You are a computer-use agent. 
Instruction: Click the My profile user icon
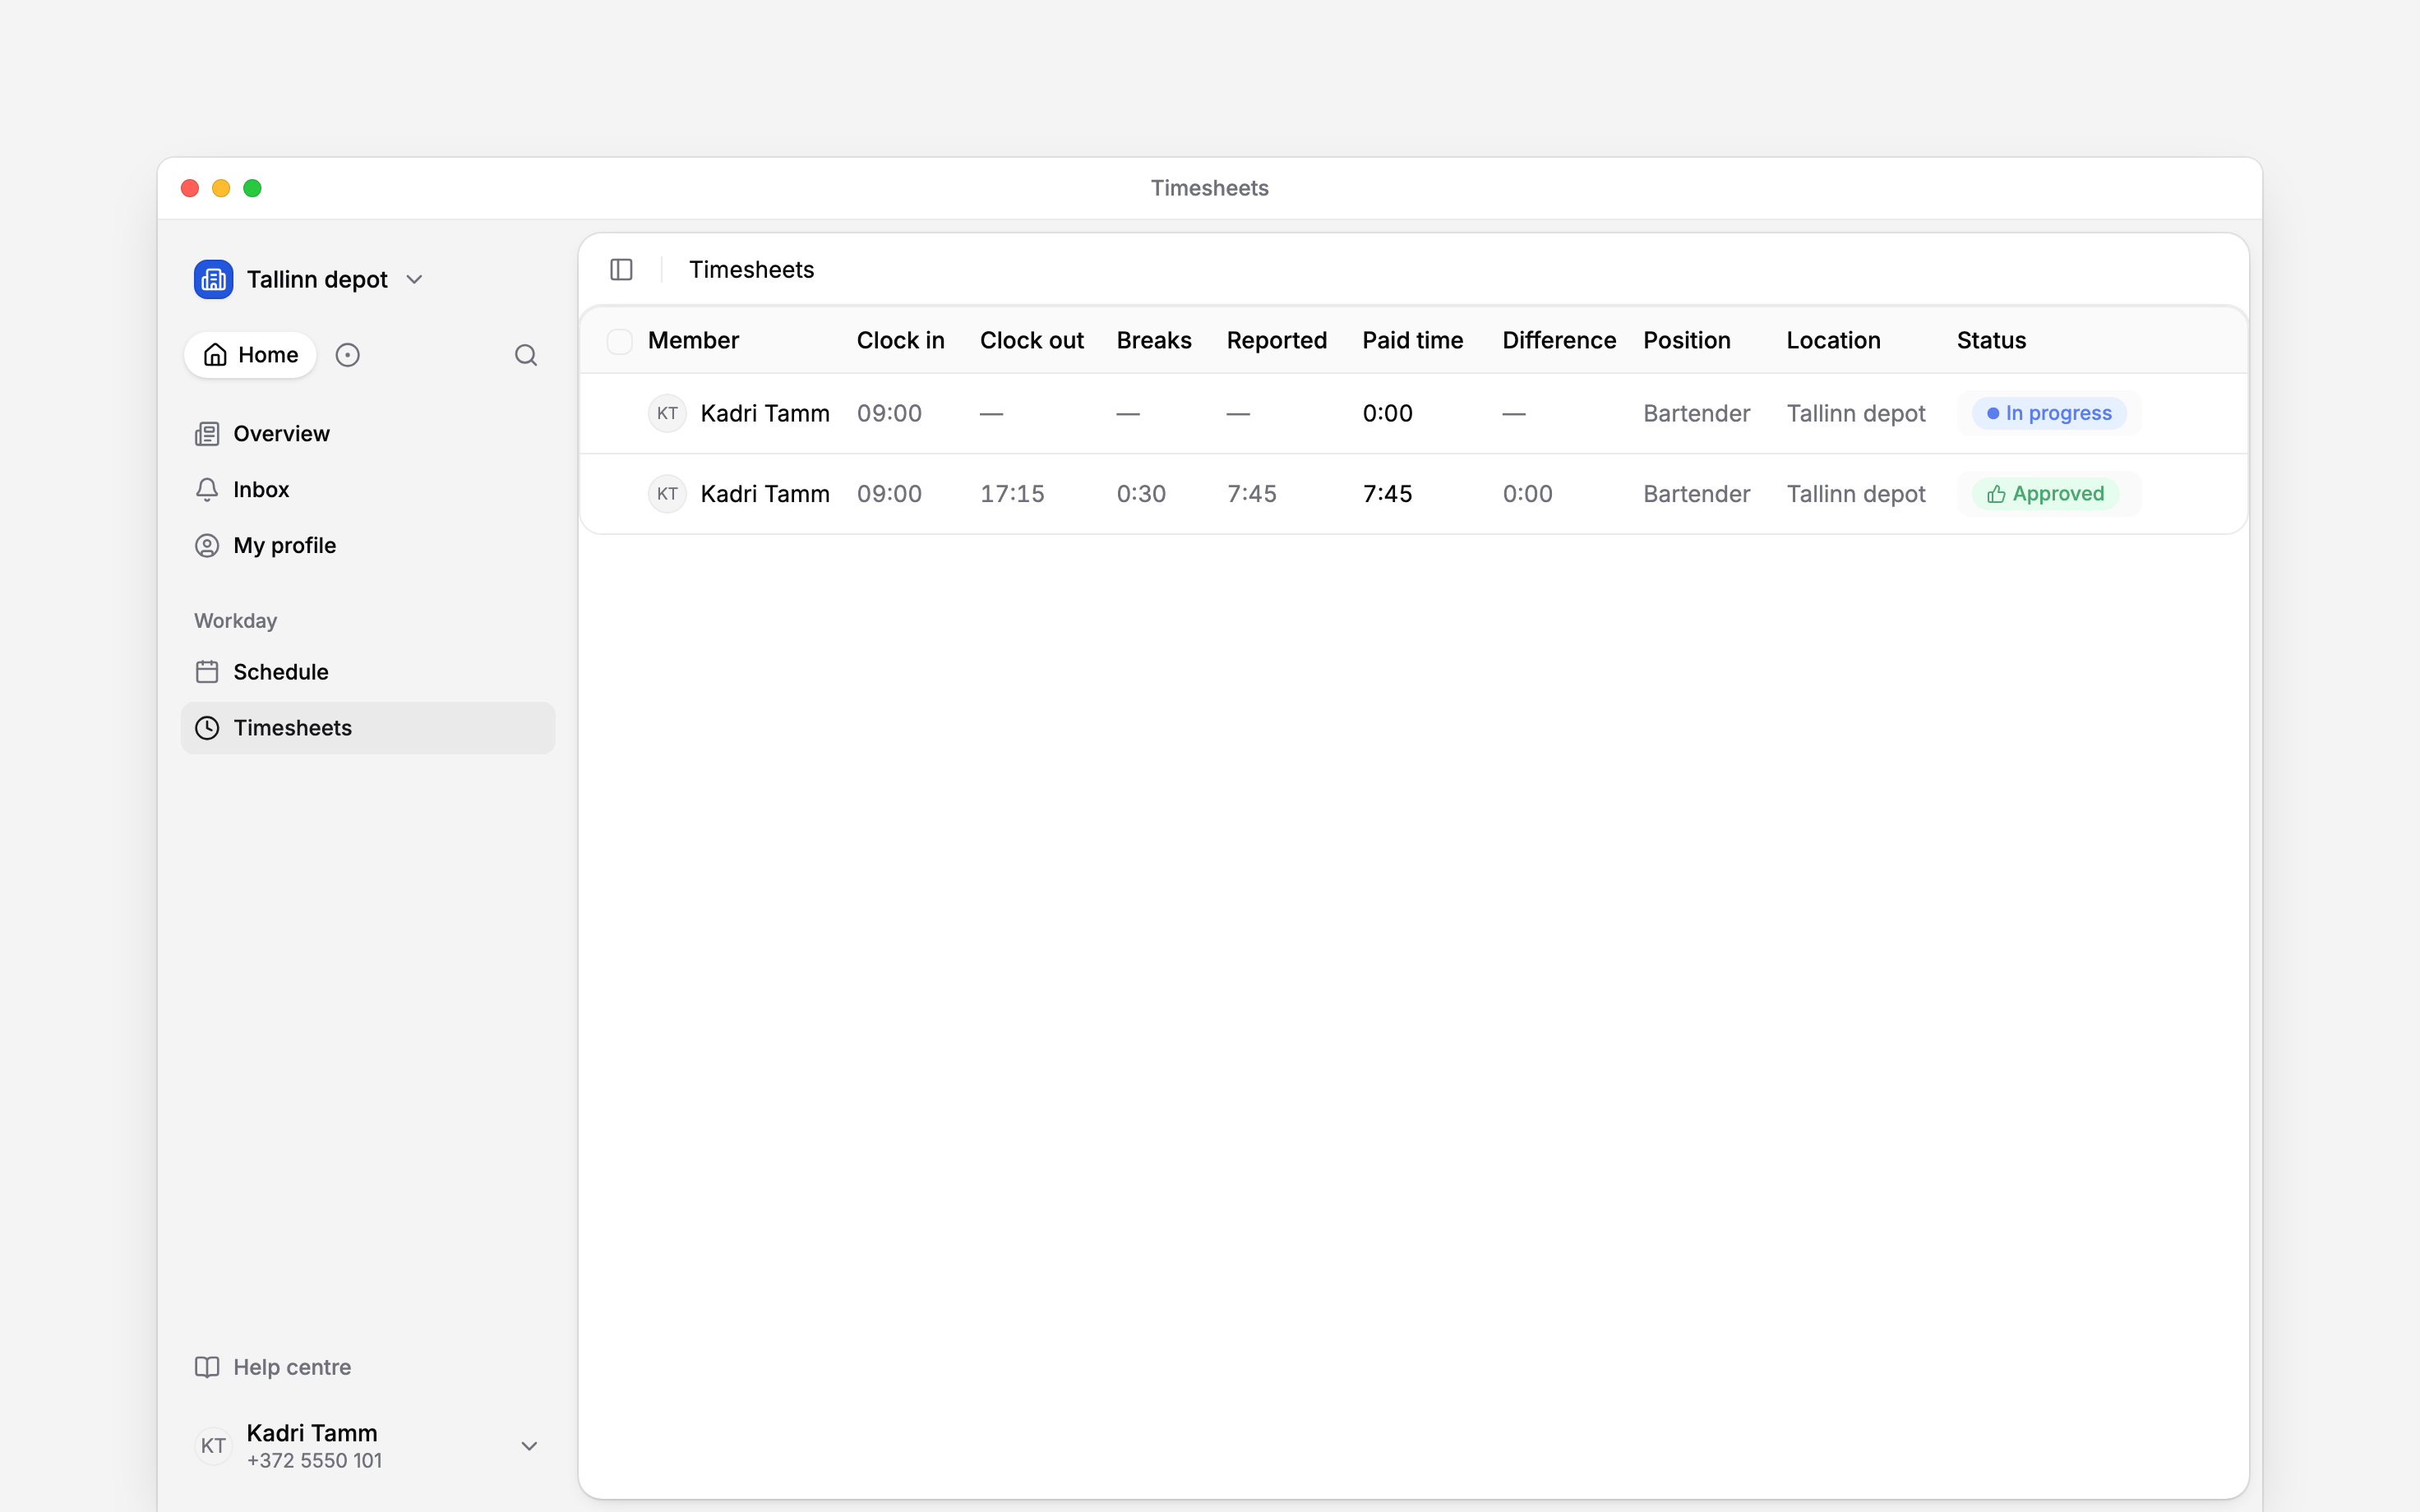(x=207, y=546)
